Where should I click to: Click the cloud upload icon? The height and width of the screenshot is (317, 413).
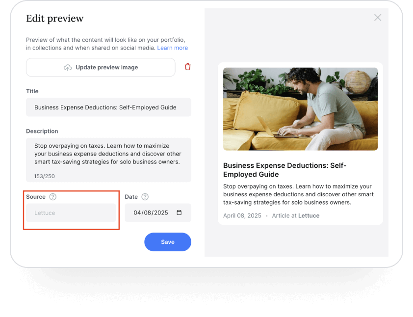[x=68, y=67]
